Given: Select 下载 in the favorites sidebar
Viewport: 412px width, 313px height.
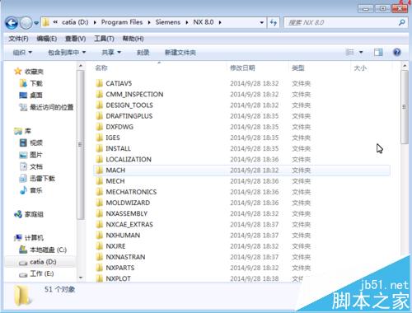Looking at the screenshot, I should (x=31, y=83).
